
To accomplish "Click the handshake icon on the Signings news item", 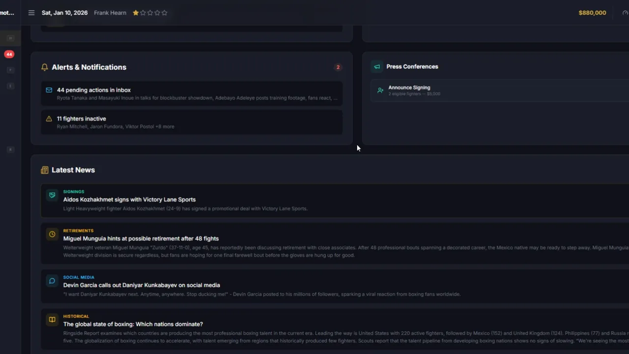I will coord(52,195).
